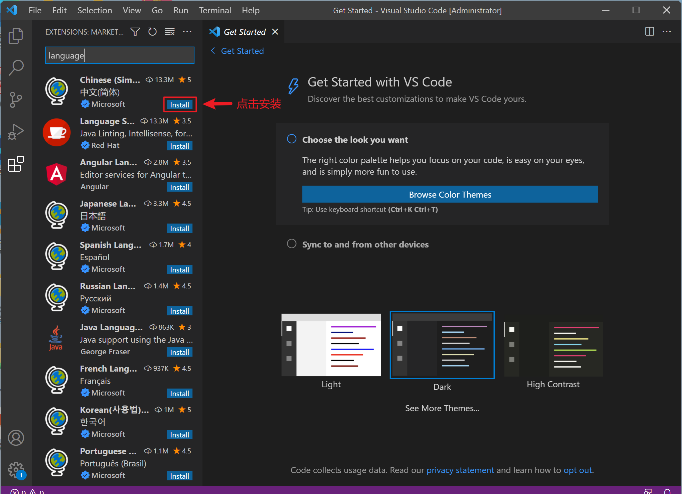Install the Korean Language Pack

point(179,435)
